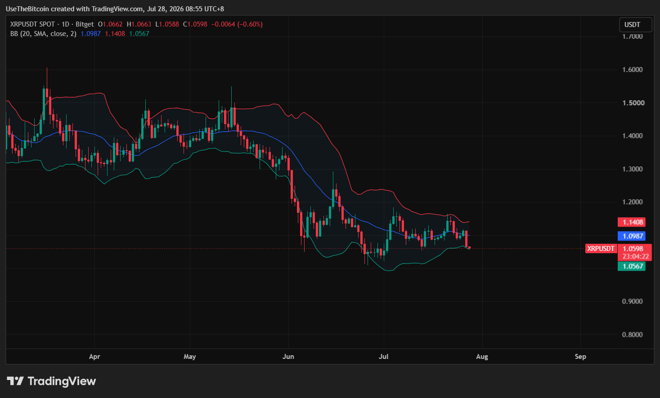The height and width of the screenshot is (398, 660).
Task: Click the green 1.0567 lower band price tag
Action: [x=633, y=266]
